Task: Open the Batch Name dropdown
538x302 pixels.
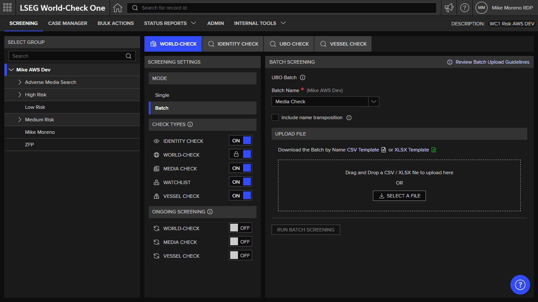Action: pos(325,102)
